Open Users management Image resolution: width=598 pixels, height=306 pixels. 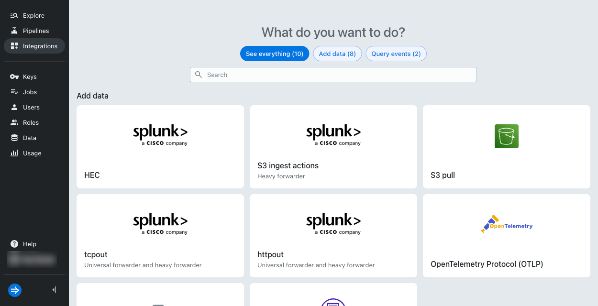coord(34,107)
